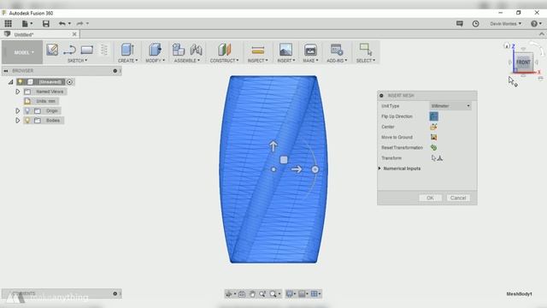
Task: Open the File menu icon
Action: (25, 23)
